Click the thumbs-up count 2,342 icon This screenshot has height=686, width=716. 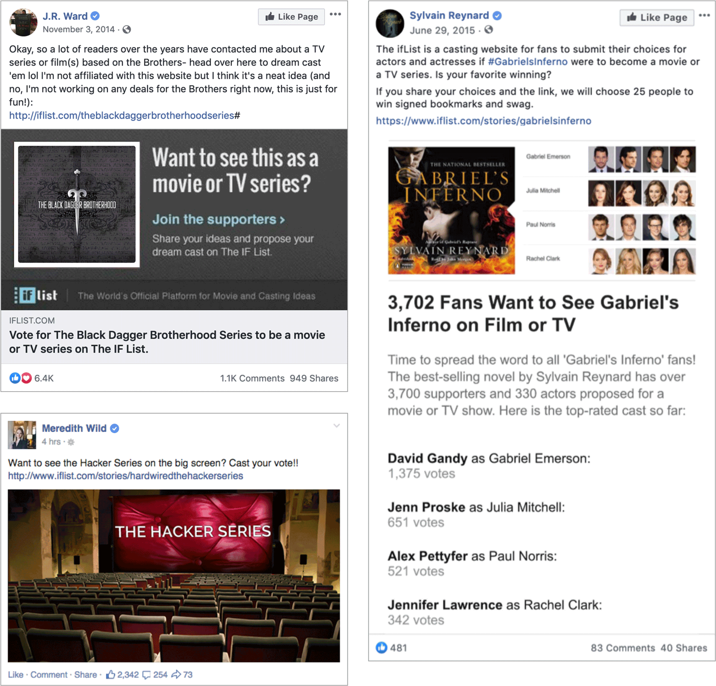point(111,675)
